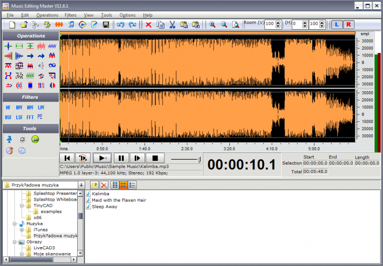Click the red concentric arcs echo icon

point(19,85)
